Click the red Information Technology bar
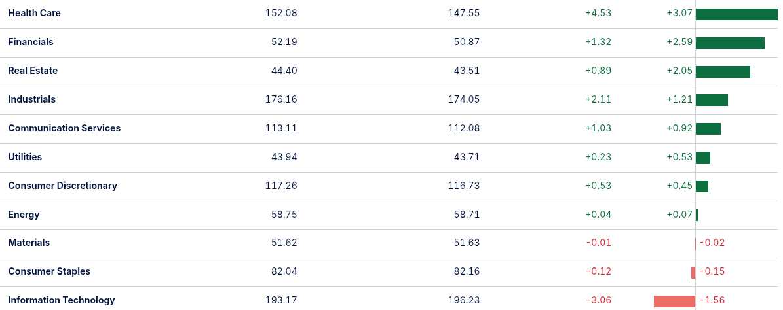 pos(674,301)
